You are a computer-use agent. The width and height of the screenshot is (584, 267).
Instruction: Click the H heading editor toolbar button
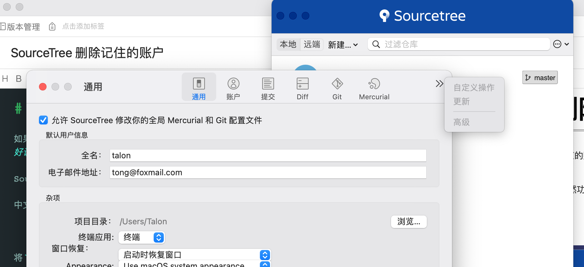tap(5, 79)
